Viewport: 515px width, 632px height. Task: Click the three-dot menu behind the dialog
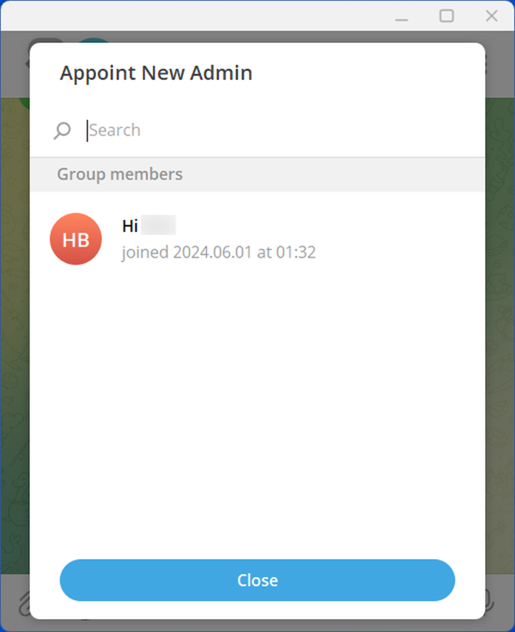pyautogui.click(x=487, y=64)
